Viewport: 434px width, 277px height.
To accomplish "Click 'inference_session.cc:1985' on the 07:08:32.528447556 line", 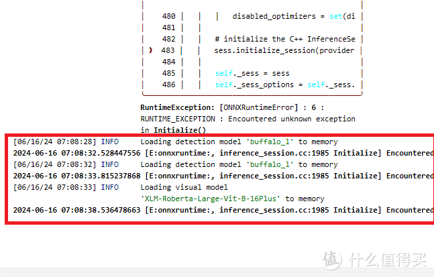I will coord(274,153).
